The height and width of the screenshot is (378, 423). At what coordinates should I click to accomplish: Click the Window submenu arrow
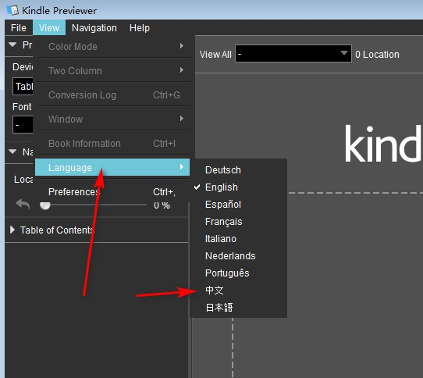tap(182, 119)
